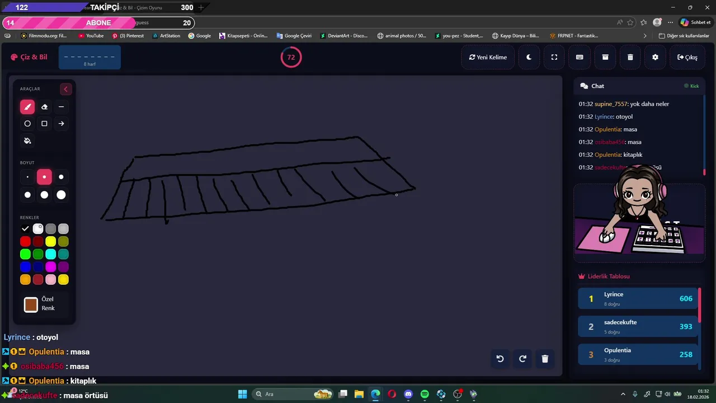Click the Çıkış exit button
The width and height of the screenshot is (716, 403).
tap(687, 57)
